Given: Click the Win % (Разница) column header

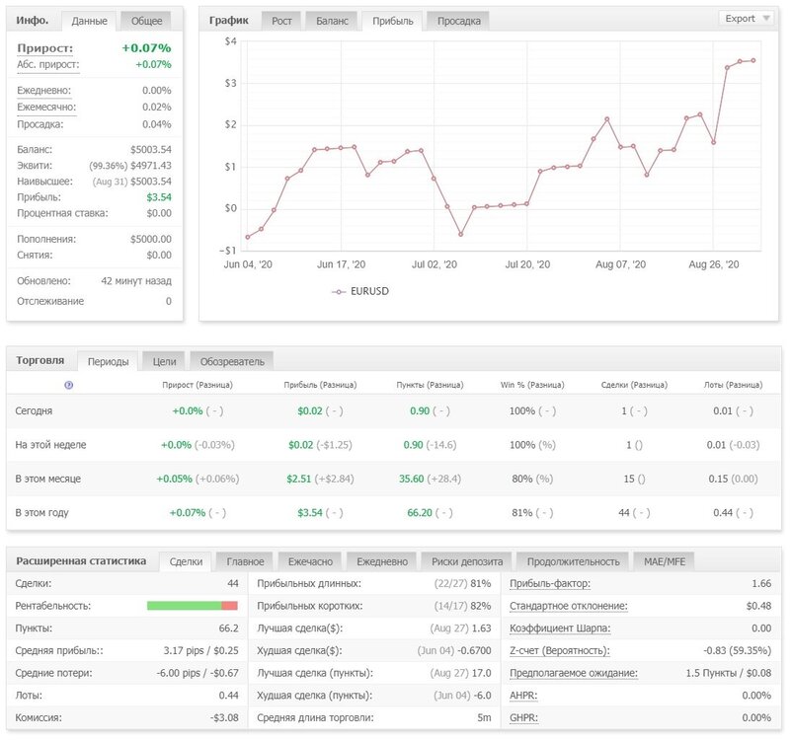Looking at the screenshot, I should 532,385.
